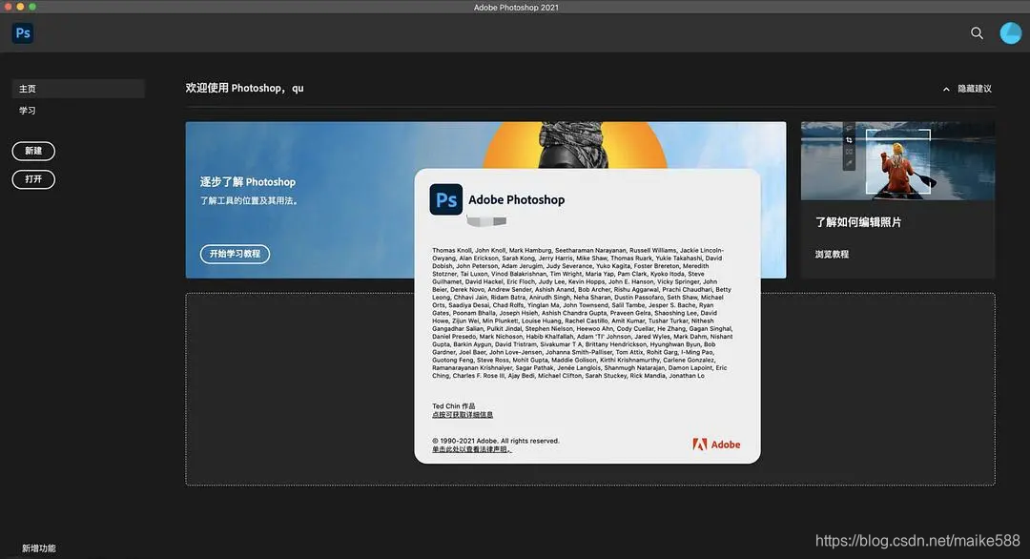Open 新增功能 what's new link
The width and height of the screenshot is (1030, 559).
coord(39,549)
